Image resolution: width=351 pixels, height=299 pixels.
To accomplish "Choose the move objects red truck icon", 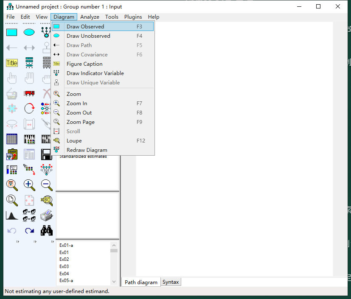I will [29, 93].
